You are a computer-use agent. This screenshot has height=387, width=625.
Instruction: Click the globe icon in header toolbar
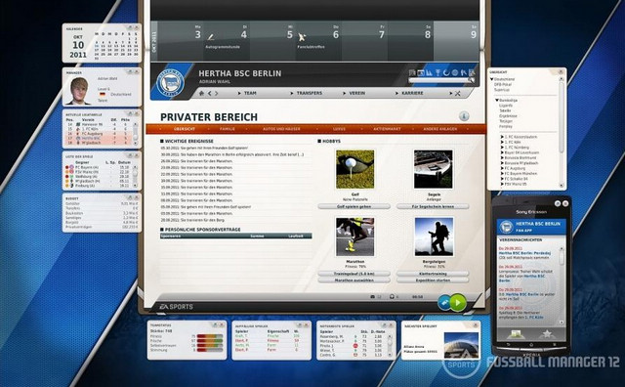pyautogui.click(x=455, y=72)
